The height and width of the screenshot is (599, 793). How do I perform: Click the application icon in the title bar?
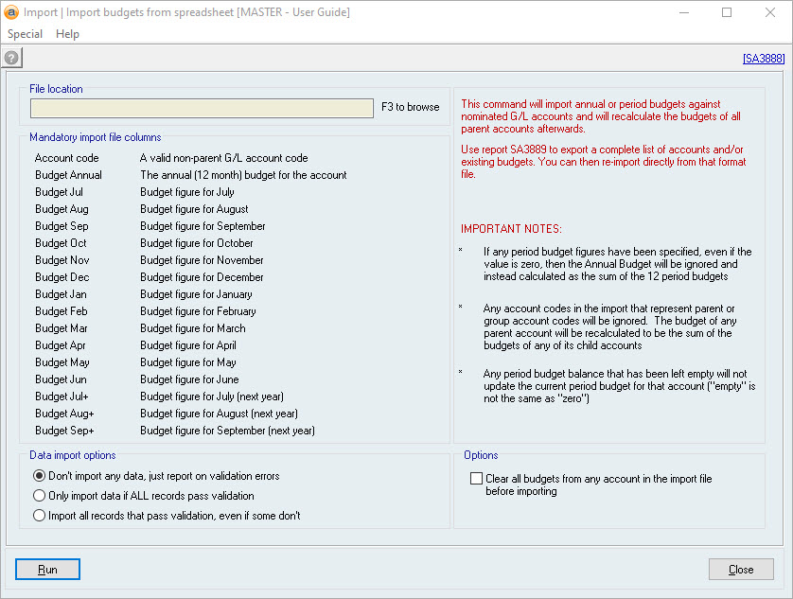(12, 12)
